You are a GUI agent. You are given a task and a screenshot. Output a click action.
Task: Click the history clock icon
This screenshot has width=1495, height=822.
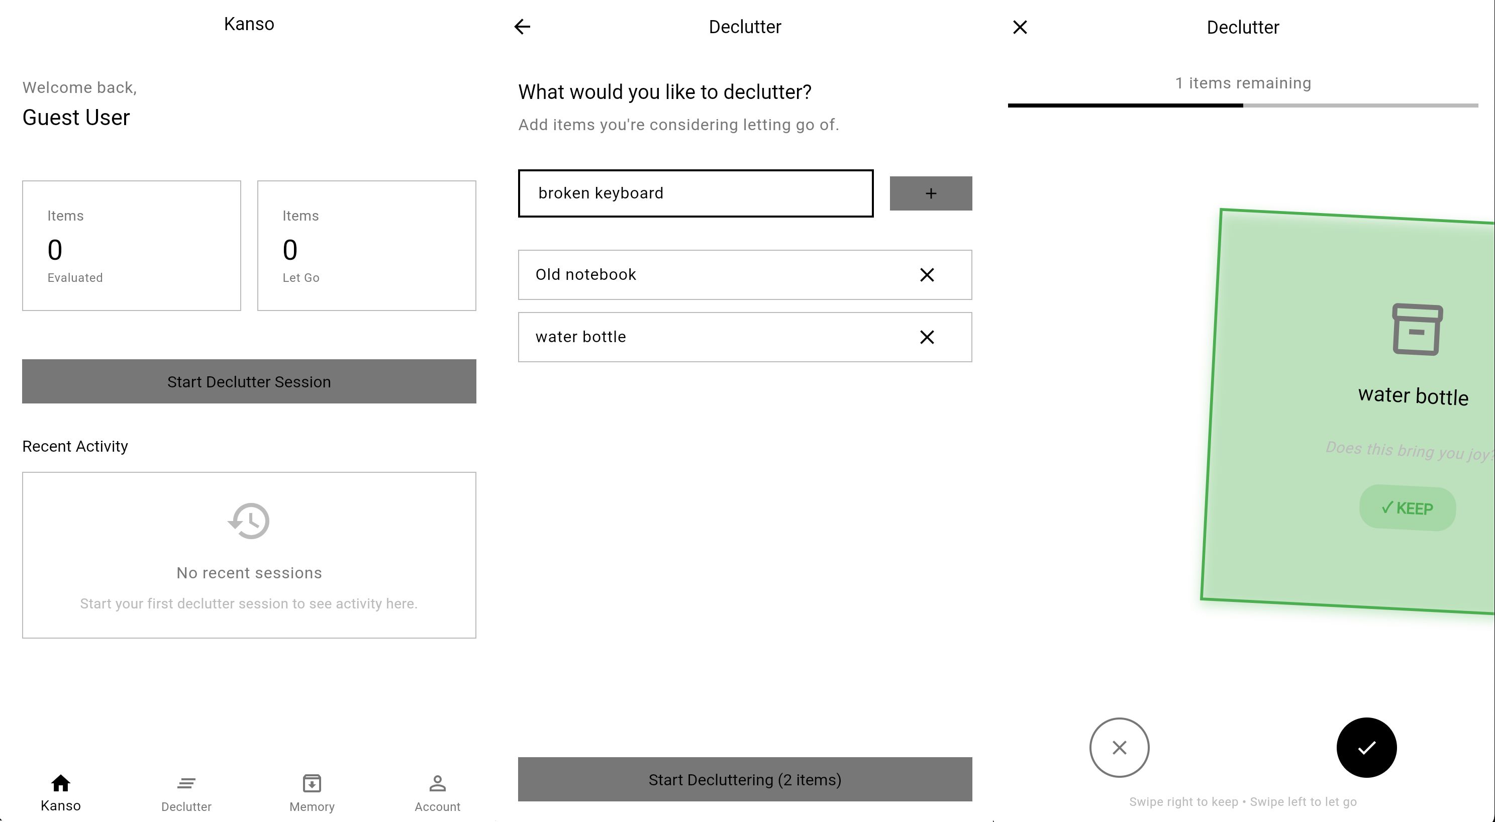pos(249,521)
